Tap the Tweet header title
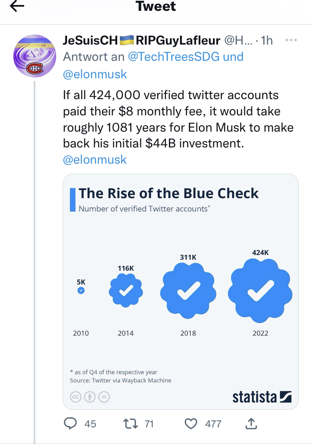 coord(156,7)
